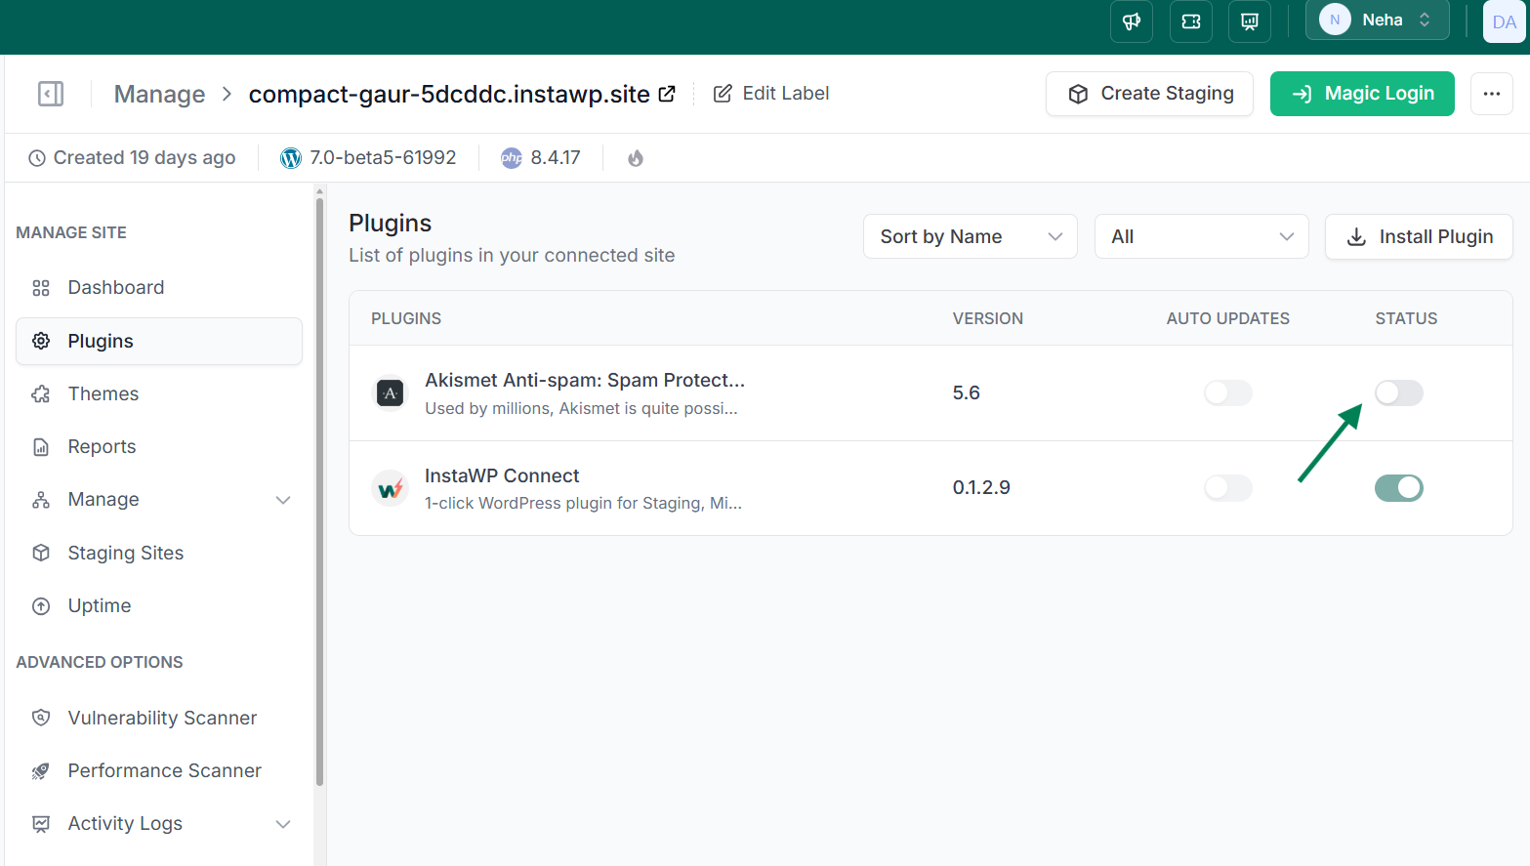Open the Sort by Name dropdown
Screen dimensions: 1530x866
coord(970,236)
